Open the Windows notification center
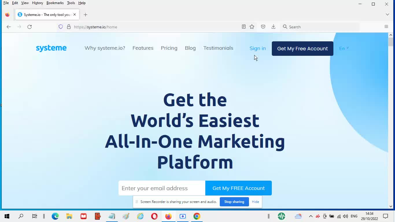 385,216
